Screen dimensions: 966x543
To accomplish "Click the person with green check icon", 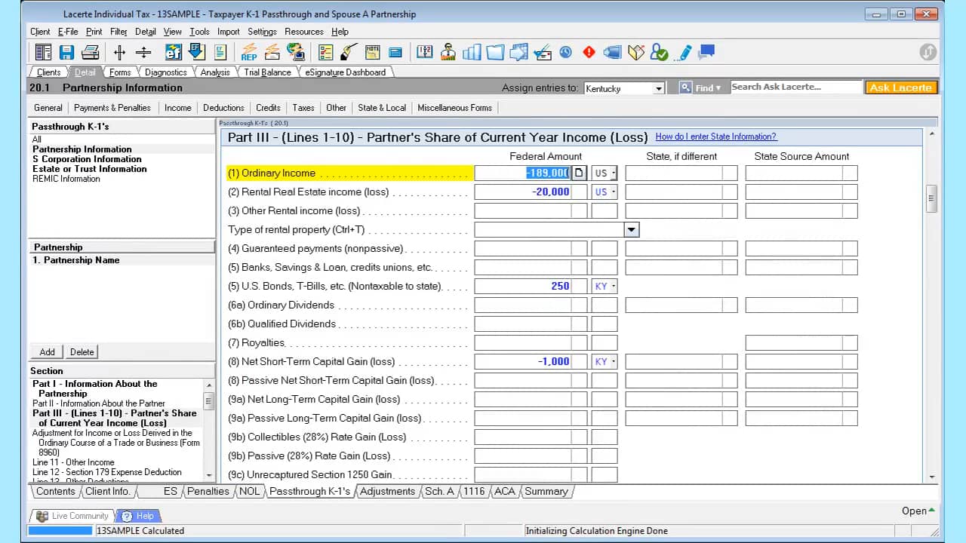I will tap(659, 52).
